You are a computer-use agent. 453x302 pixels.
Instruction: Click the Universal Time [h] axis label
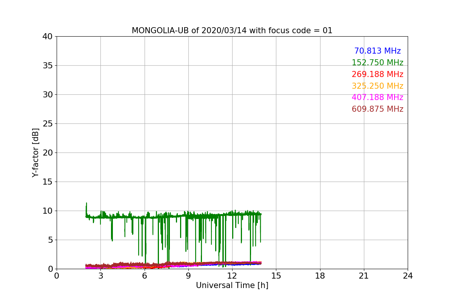pos(232,285)
